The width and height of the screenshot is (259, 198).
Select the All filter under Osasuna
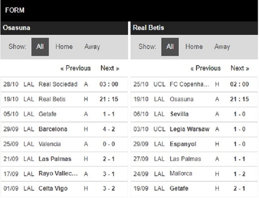coord(40,47)
